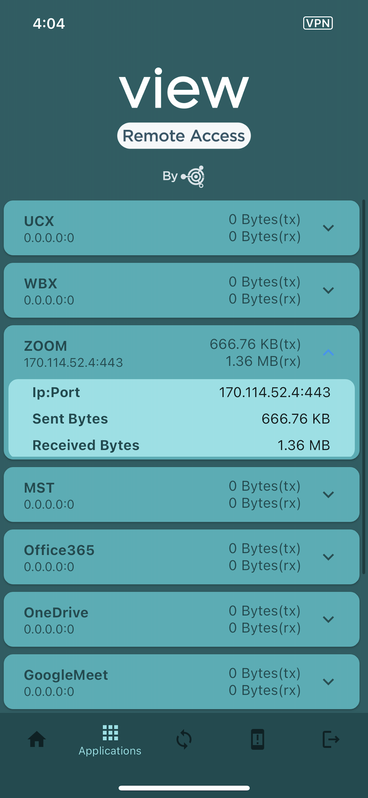Screen dimensions: 368x798
Task: Collapse the ZOOM details chevron
Action: [x=328, y=352]
